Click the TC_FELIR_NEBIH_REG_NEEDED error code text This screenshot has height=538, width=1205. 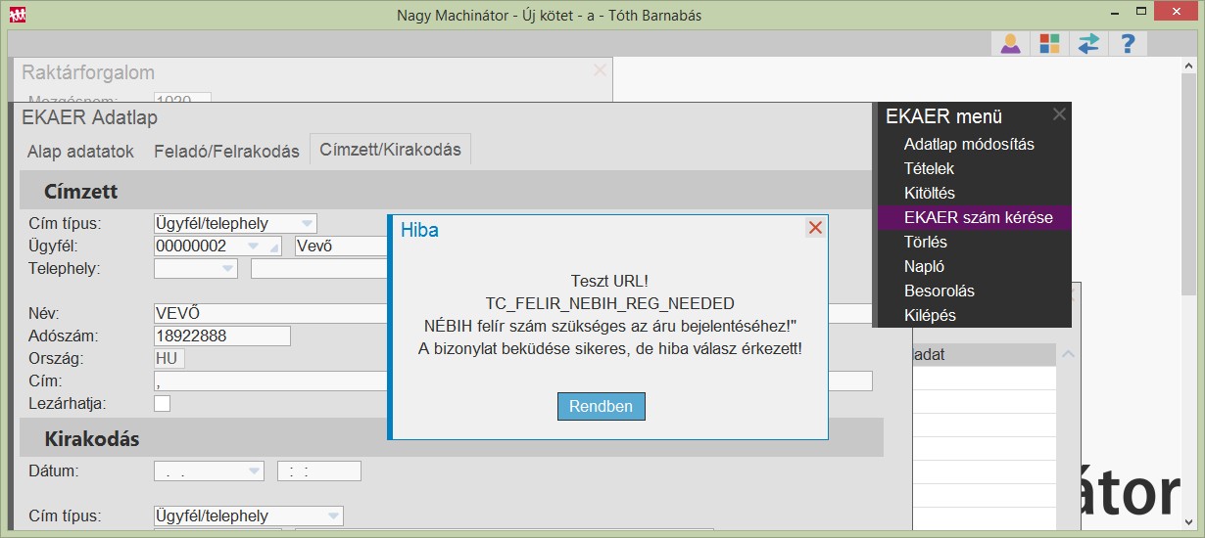point(609,302)
